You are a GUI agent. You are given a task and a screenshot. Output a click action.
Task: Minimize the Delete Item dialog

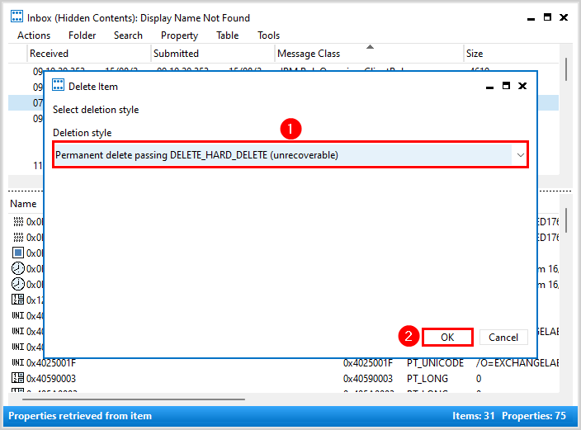click(489, 87)
